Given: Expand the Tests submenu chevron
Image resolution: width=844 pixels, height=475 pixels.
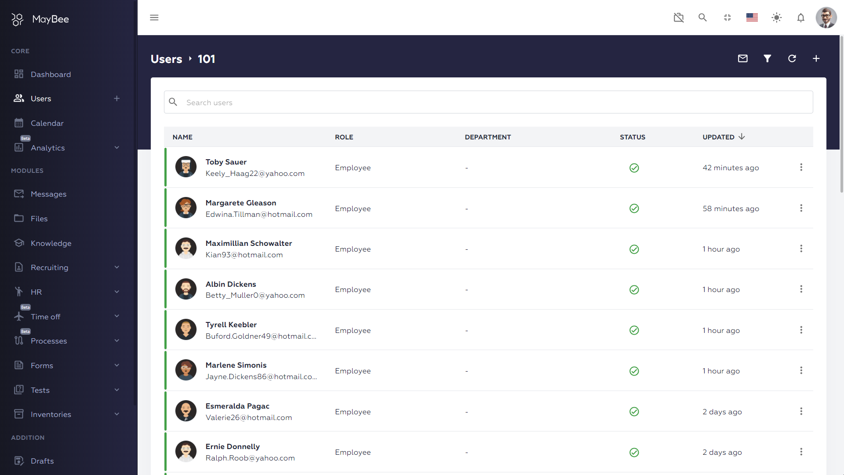Looking at the screenshot, I should pyautogui.click(x=117, y=390).
